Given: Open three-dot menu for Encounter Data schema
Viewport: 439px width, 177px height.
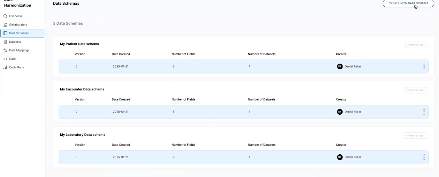Looking at the screenshot, I should [424, 112].
